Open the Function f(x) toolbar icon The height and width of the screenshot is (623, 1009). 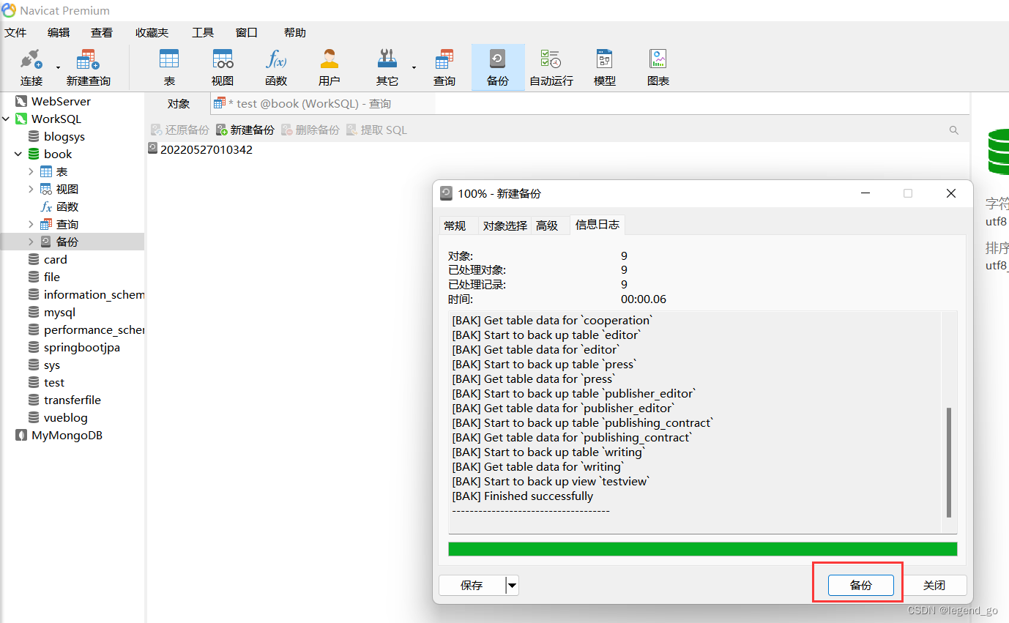coord(276,67)
